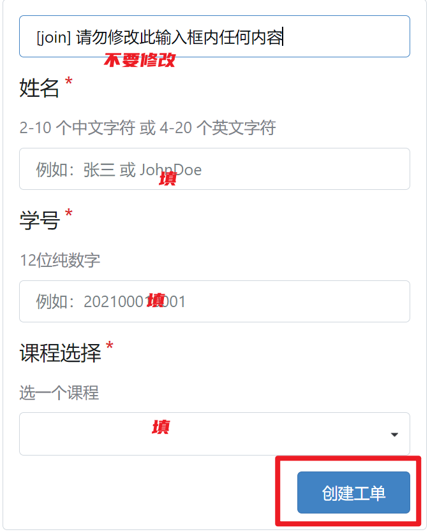Click the 姓名 input with 张三 placeholder
The image size is (430, 532).
tap(214, 169)
